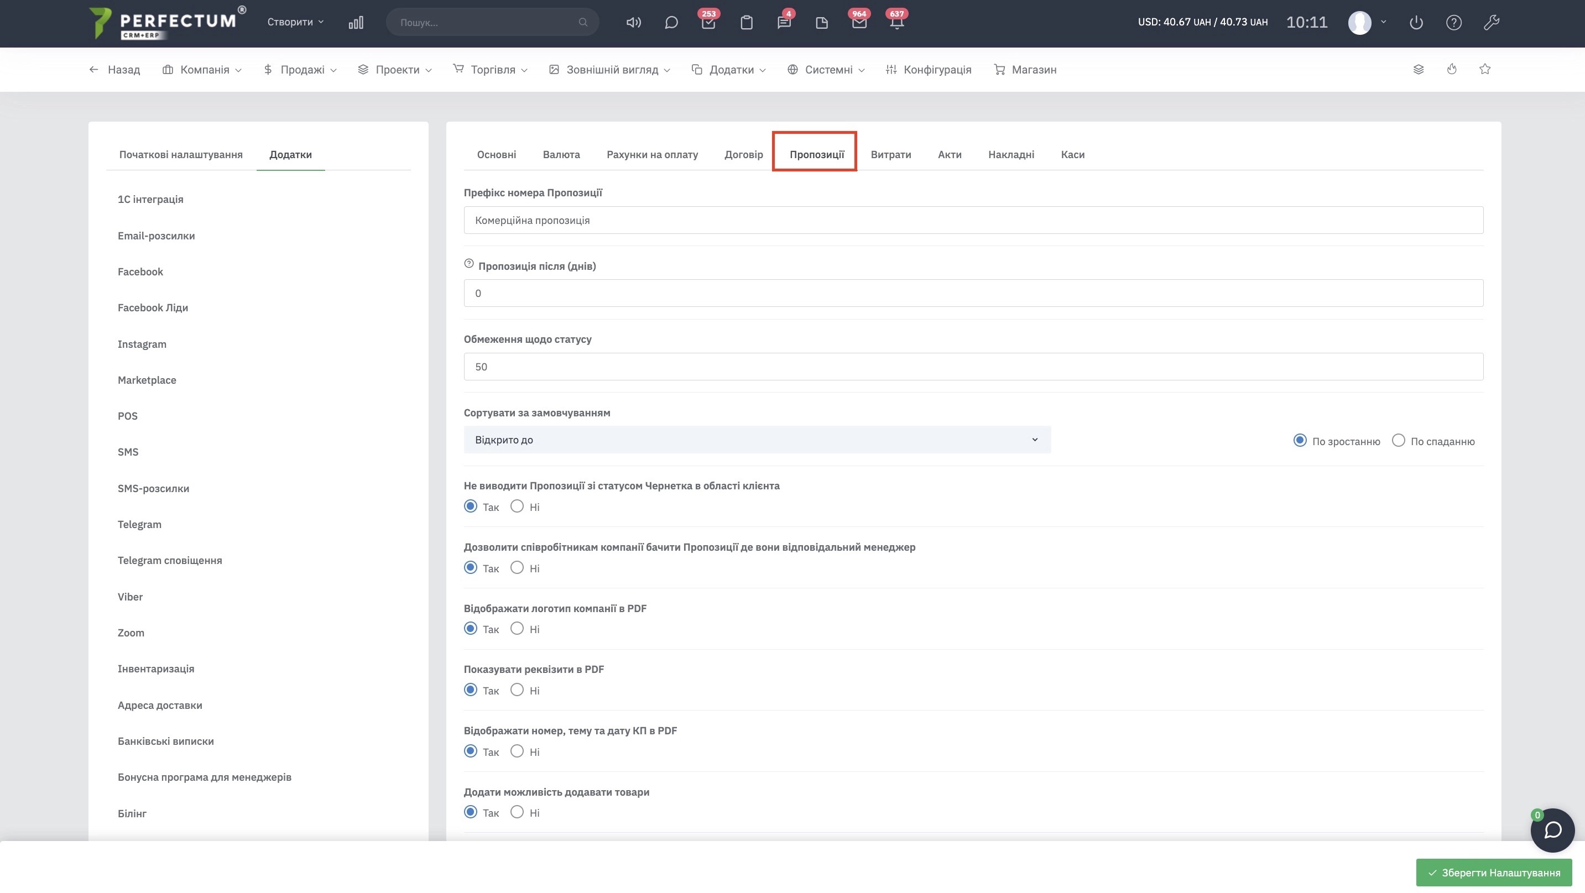Click the megaphone announcements icon
The width and height of the screenshot is (1585, 893).
pyautogui.click(x=633, y=23)
